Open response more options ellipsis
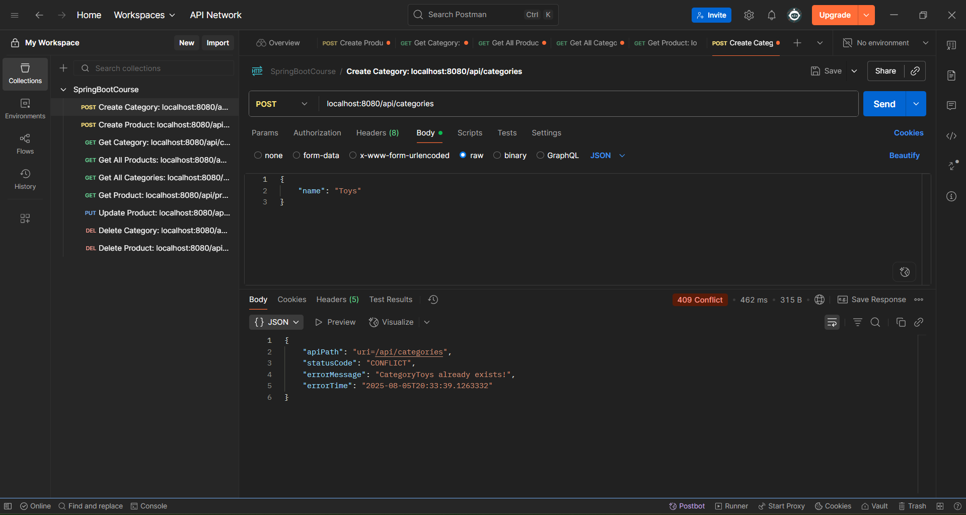The width and height of the screenshot is (966, 515). (919, 300)
